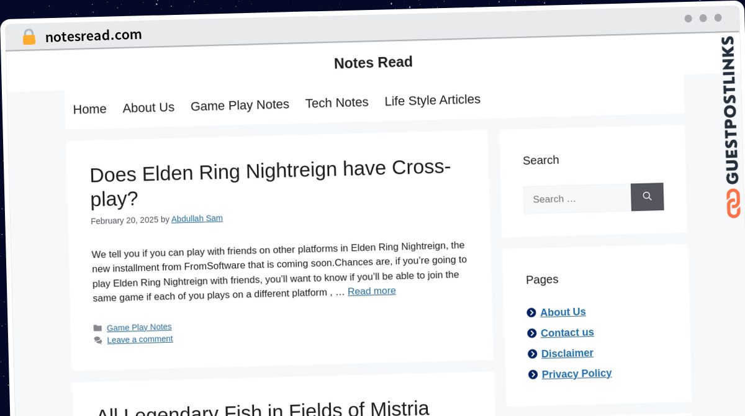Image resolution: width=745 pixels, height=416 pixels.
Task: Click the arrow bullet beside Contact us
Action: click(x=532, y=333)
